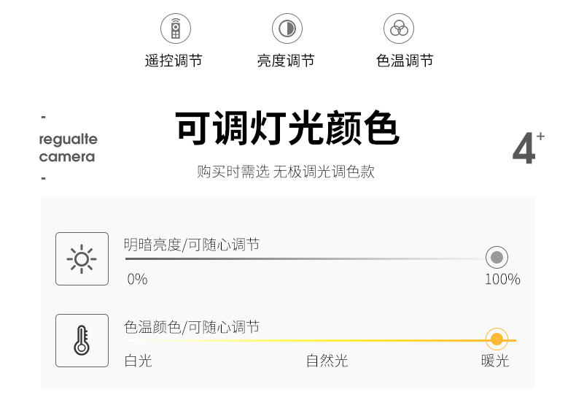Click the large 4+ number
Screen dimensions: 576x403
(x=528, y=148)
